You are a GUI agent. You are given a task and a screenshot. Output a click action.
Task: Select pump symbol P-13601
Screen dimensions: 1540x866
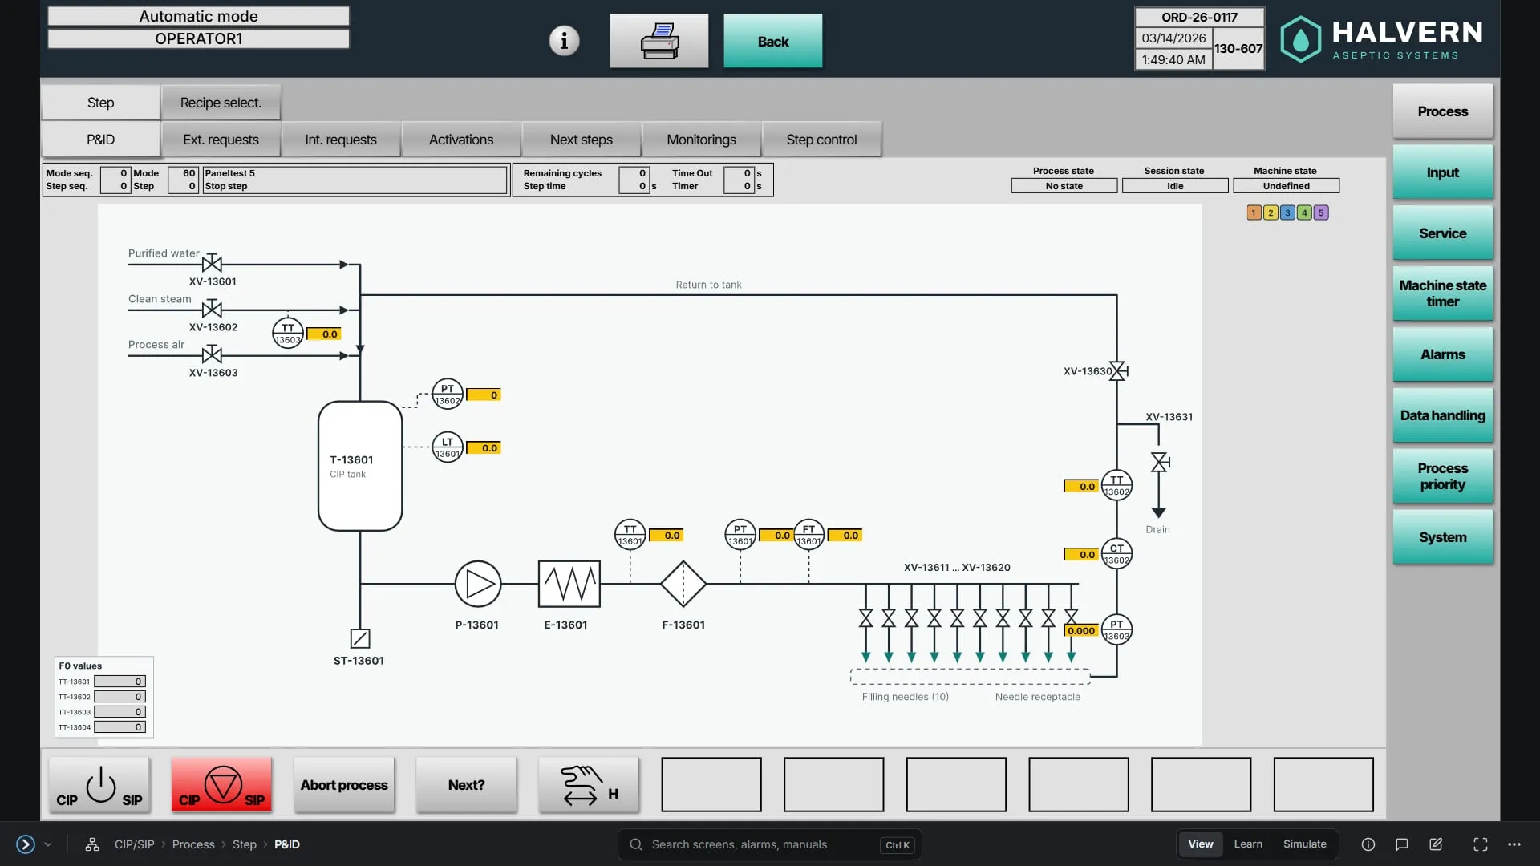click(x=478, y=584)
